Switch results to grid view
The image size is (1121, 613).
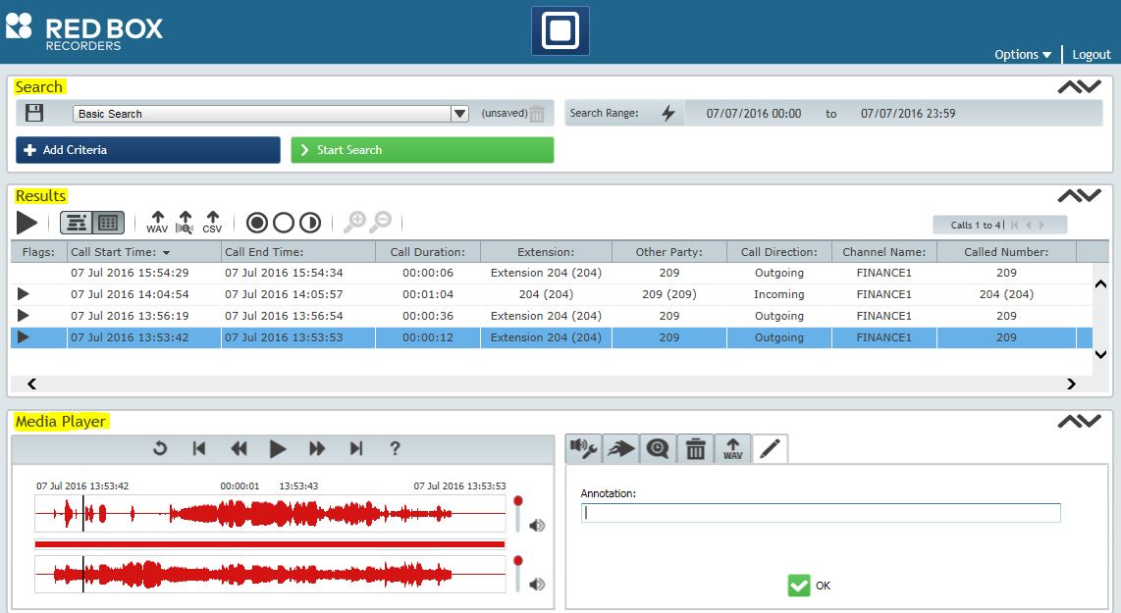tap(105, 222)
